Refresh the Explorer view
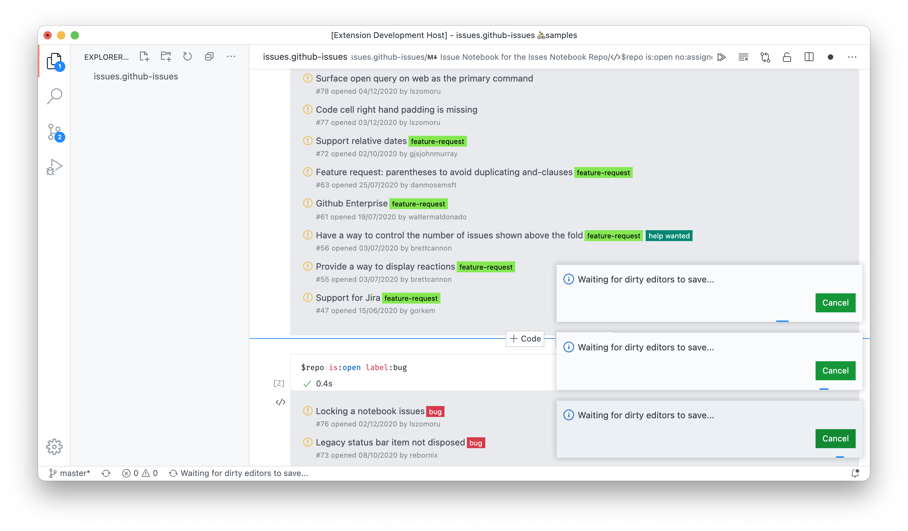This screenshot has width=908, height=531. [187, 56]
